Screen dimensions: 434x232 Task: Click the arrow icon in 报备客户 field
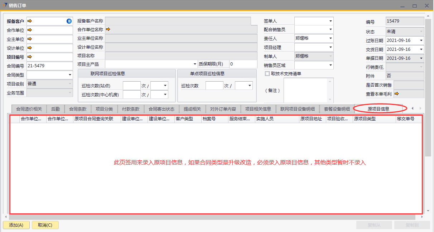(x=30, y=21)
